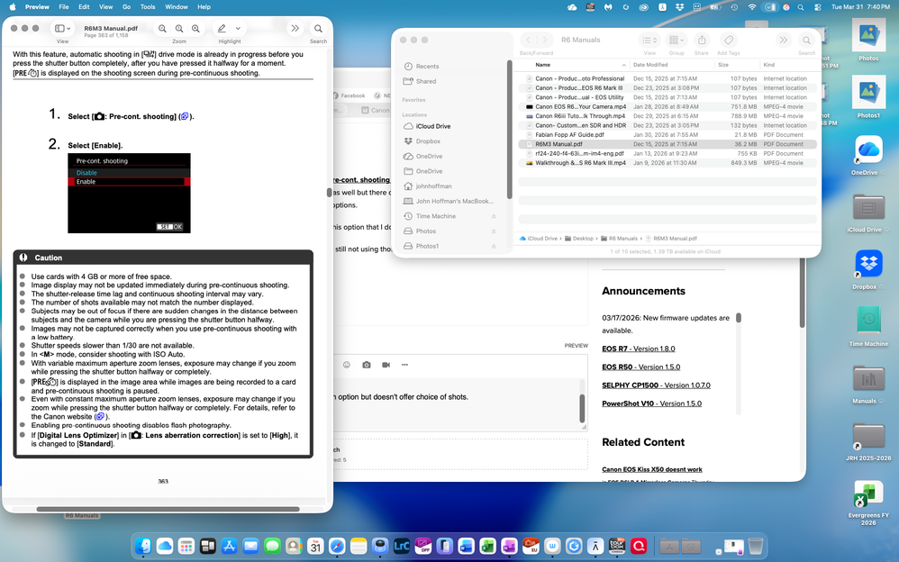Screen dimensions: 899x562
Task: Click video icon in reply editor
Action: point(386,365)
